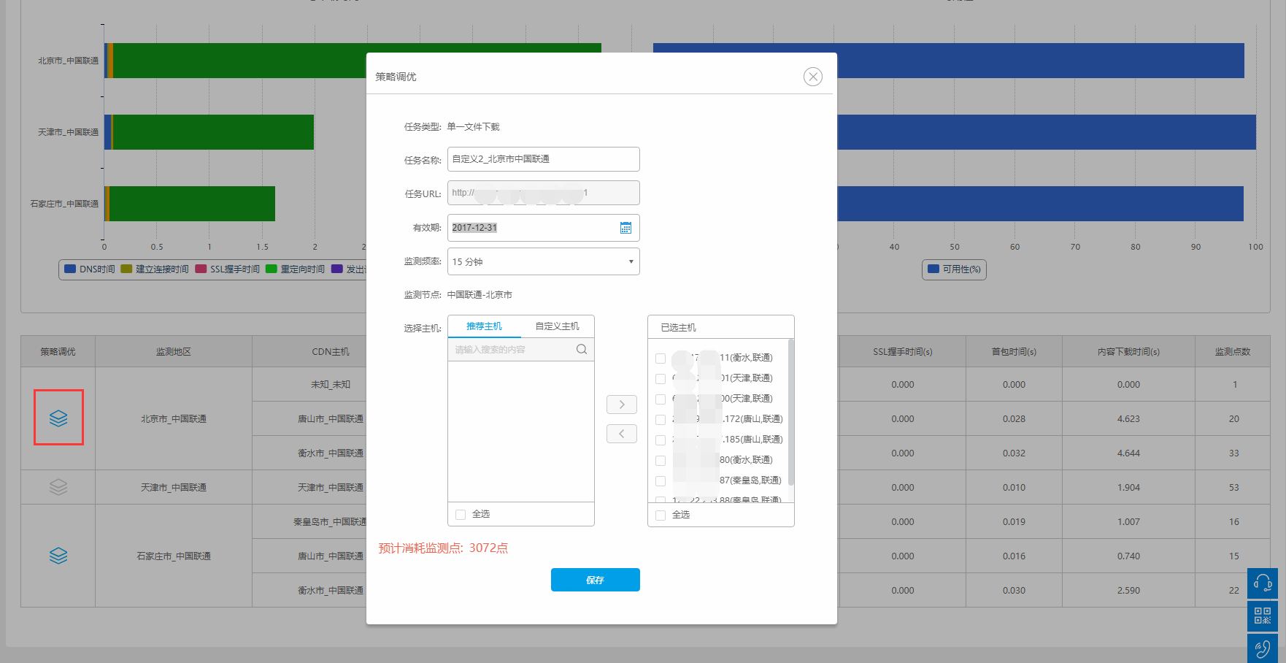Image resolution: width=1286 pixels, height=663 pixels.
Task: Select the 推荐主机 tab
Action: point(484,326)
